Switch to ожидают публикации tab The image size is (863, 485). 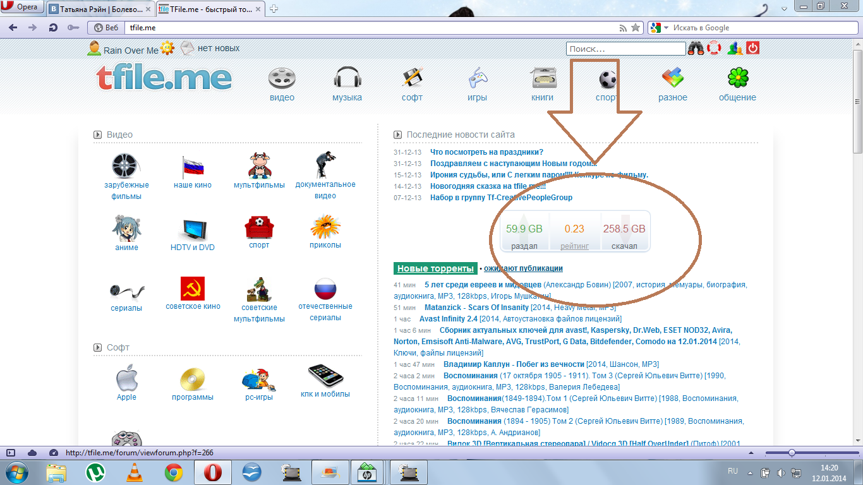524,268
